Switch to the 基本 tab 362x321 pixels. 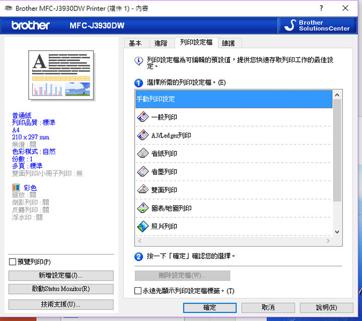tap(136, 43)
